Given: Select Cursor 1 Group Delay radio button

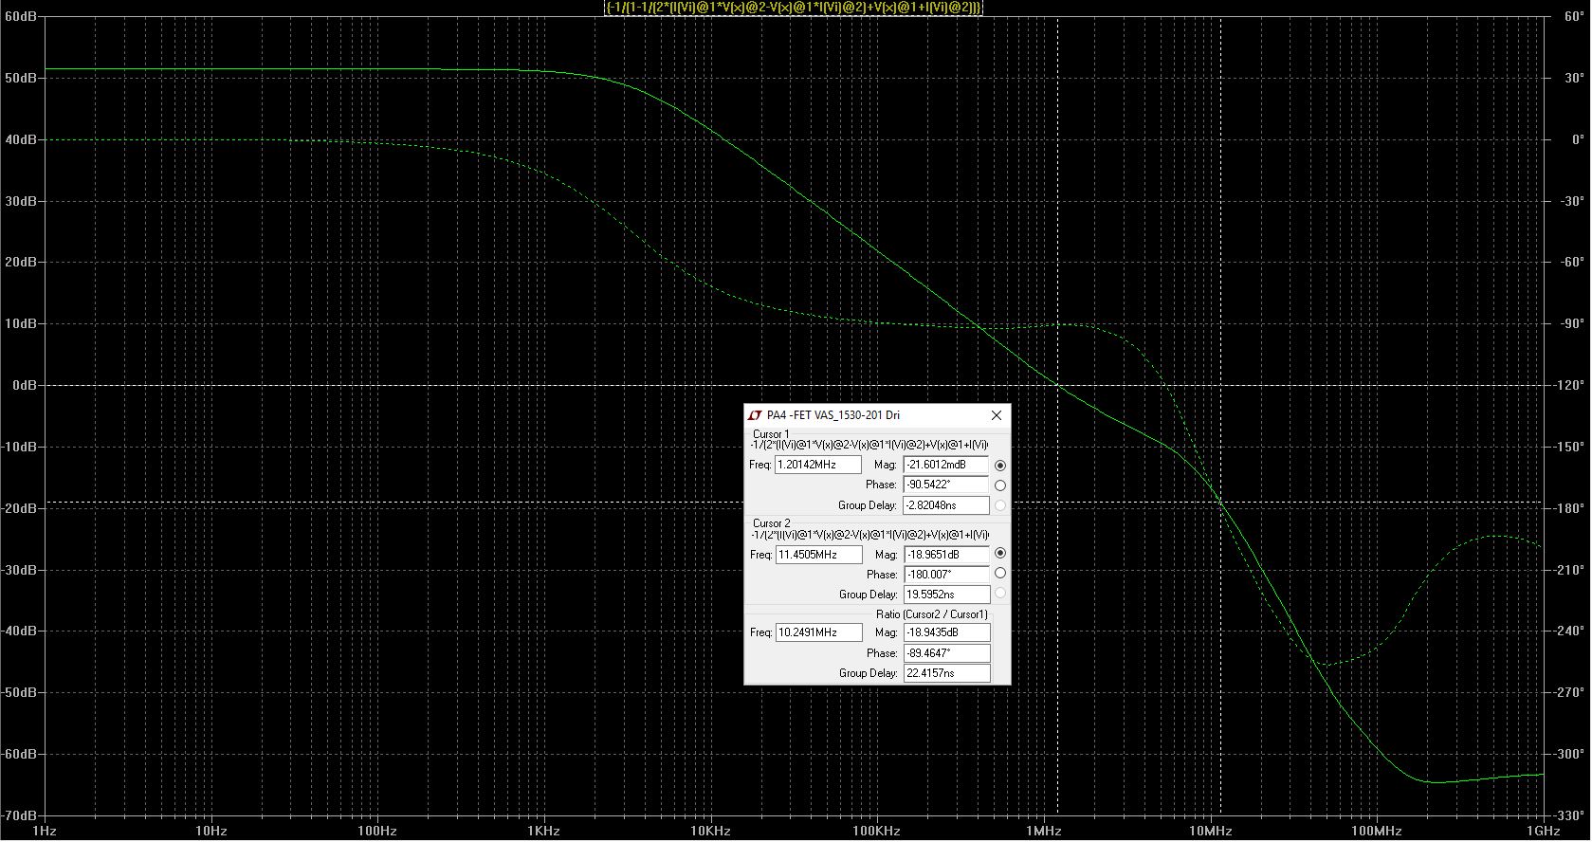Looking at the screenshot, I should point(1000,505).
